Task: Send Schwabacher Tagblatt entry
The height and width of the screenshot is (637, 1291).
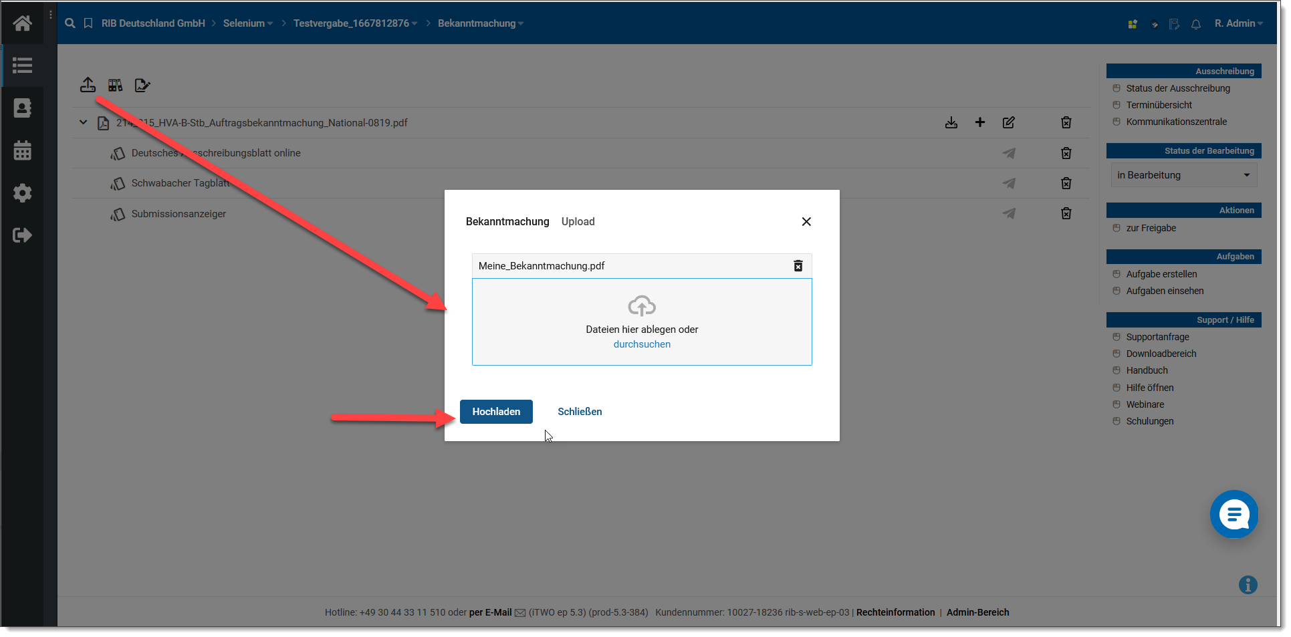Action: click(1009, 183)
